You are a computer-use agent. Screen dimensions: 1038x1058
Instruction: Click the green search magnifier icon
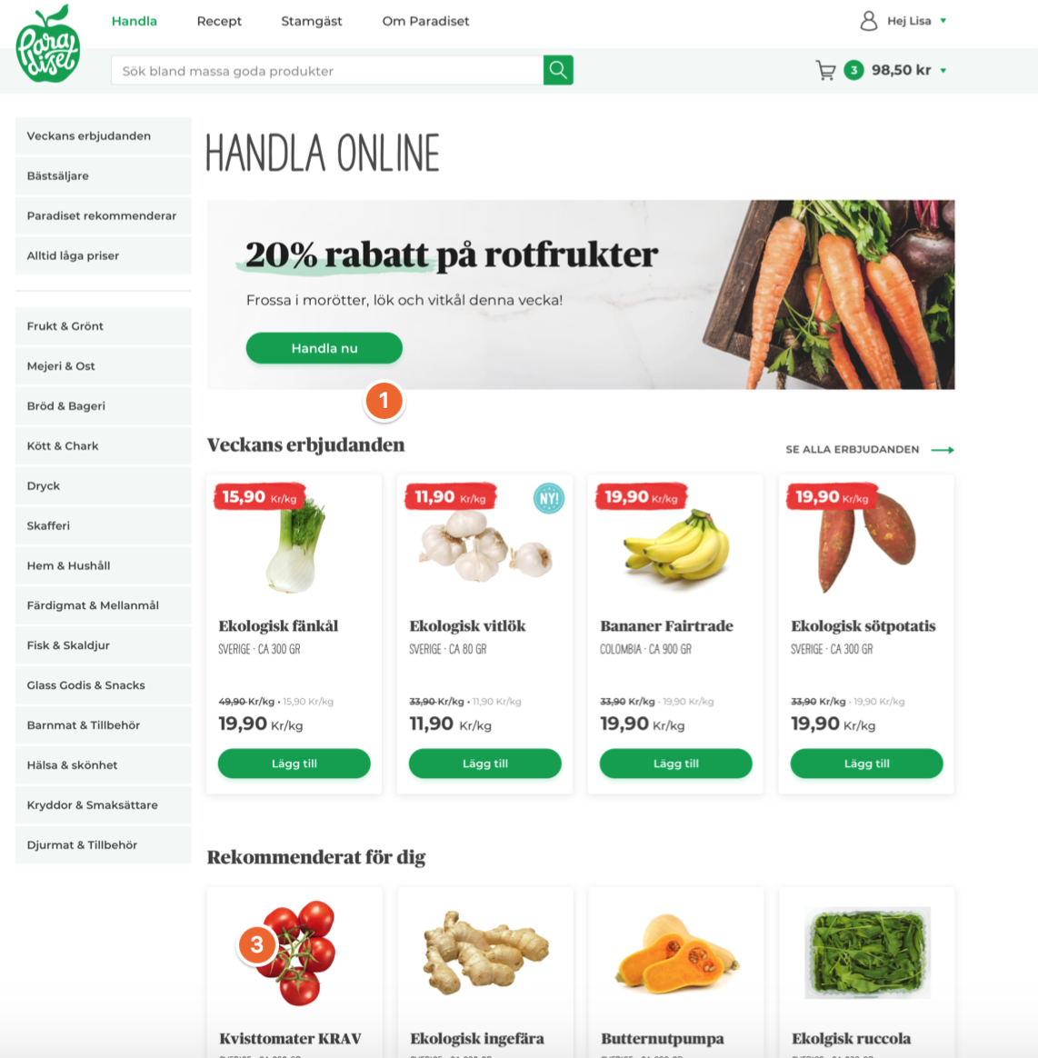558,70
